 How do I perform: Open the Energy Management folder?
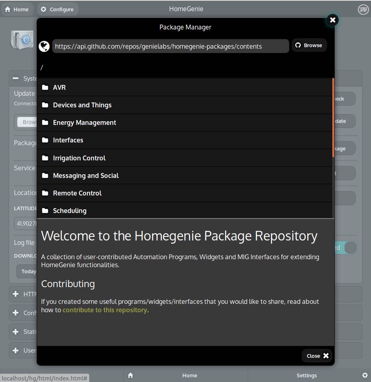[185, 122]
